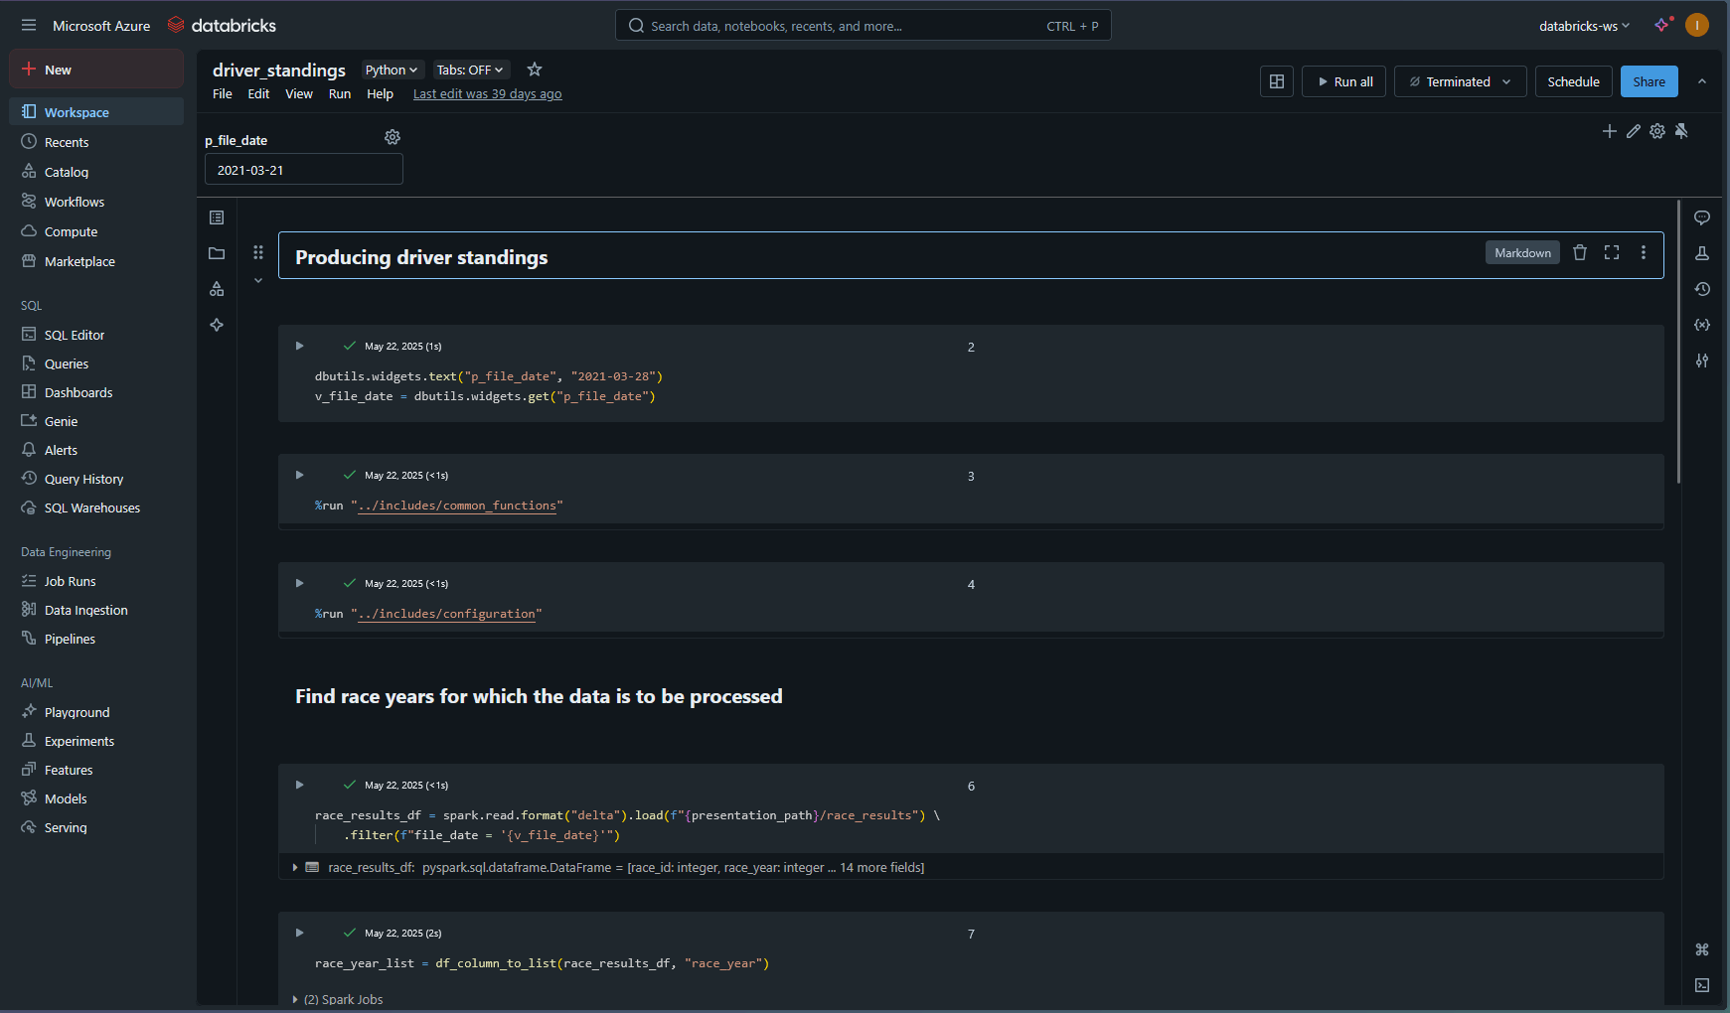
Task: Open the Help menu
Action: [x=380, y=94]
